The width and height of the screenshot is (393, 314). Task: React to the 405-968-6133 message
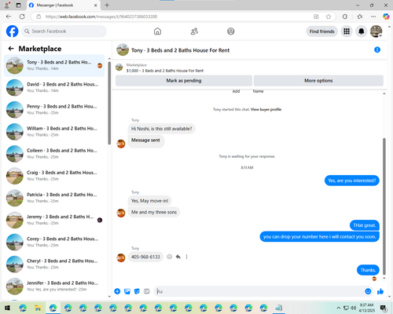[170, 257]
